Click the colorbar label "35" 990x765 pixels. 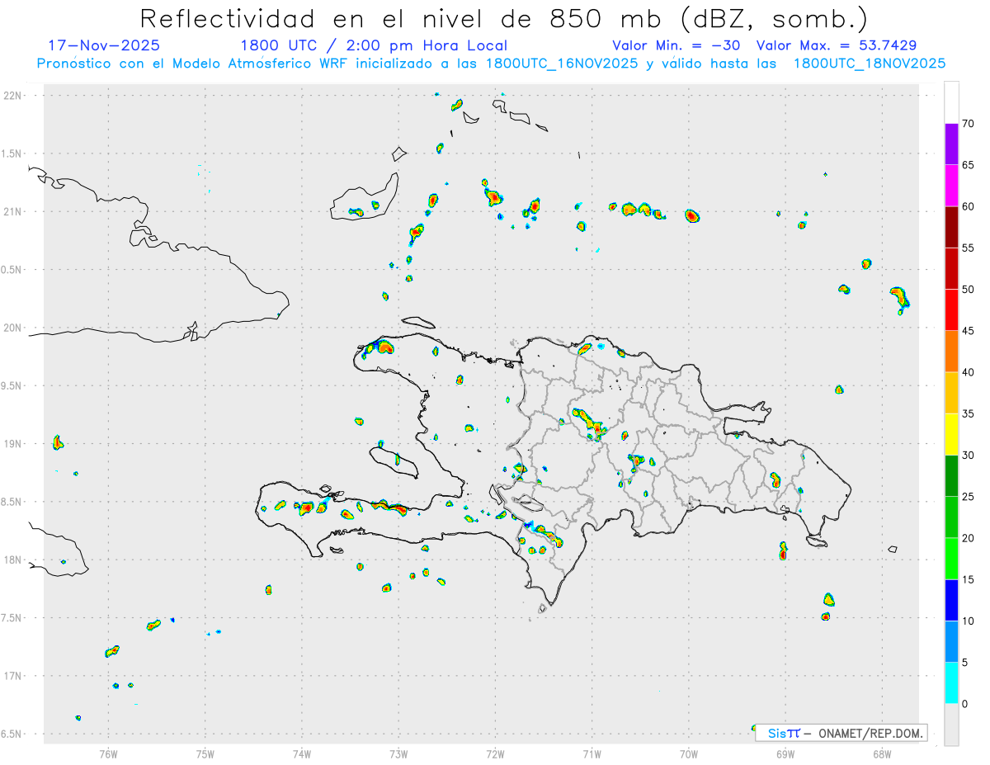point(969,413)
